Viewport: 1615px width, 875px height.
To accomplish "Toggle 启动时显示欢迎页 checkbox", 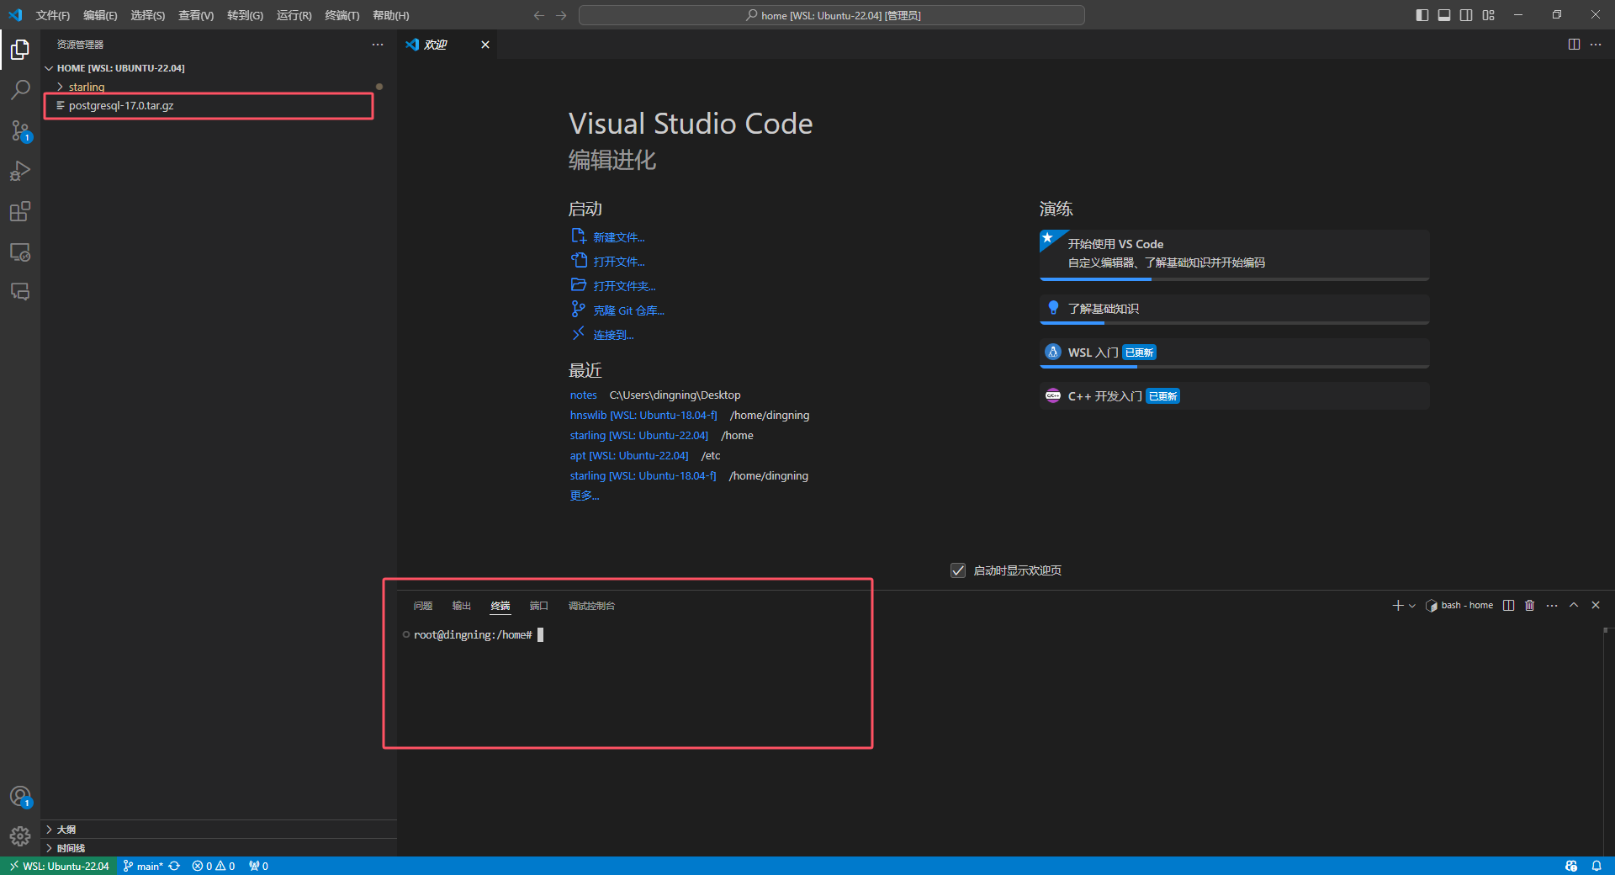I will tap(958, 570).
